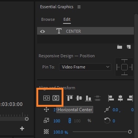
Task: Click Align Center Vertically icon
Action: (79, 98)
